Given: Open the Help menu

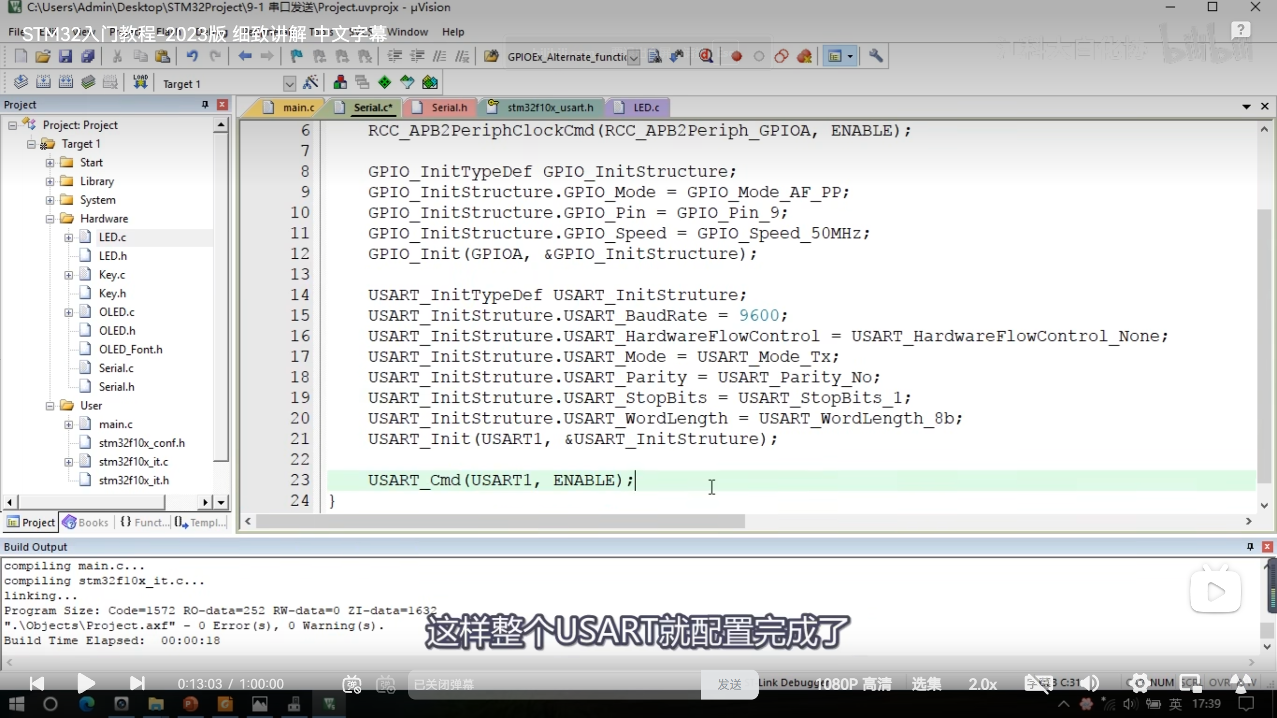Looking at the screenshot, I should tap(452, 32).
